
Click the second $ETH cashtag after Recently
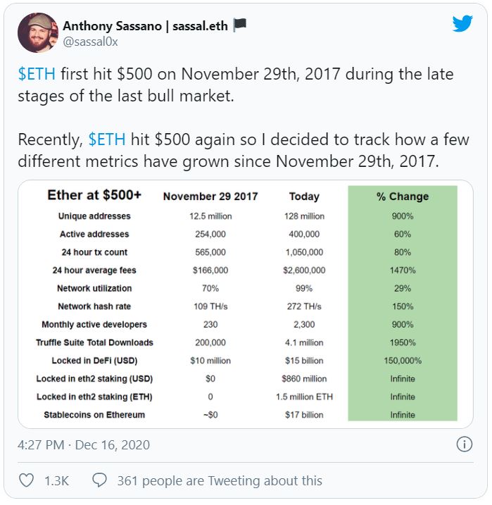[107, 139]
